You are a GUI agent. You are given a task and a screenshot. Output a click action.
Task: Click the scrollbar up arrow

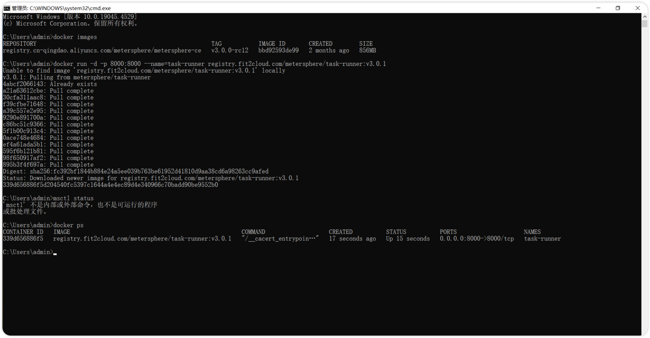645,17
